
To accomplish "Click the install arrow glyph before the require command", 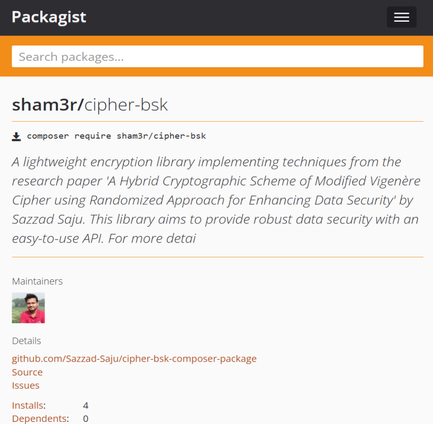I will [x=16, y=136].
